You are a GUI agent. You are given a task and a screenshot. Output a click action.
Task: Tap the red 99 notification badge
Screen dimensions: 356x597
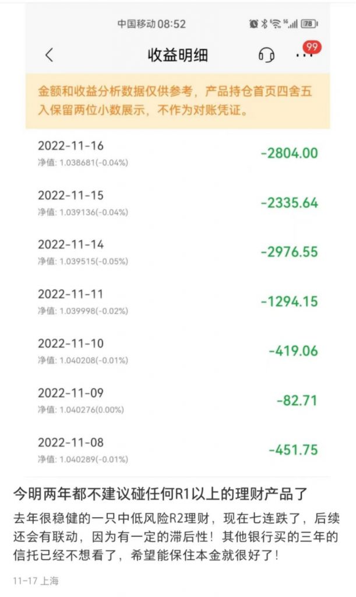coord(312,47)
